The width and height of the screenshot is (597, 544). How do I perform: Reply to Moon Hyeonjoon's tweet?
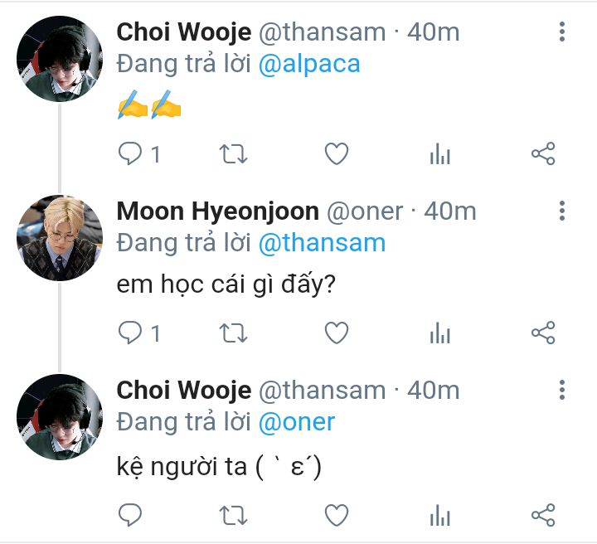pyautogui.click(x=131, y=333)
